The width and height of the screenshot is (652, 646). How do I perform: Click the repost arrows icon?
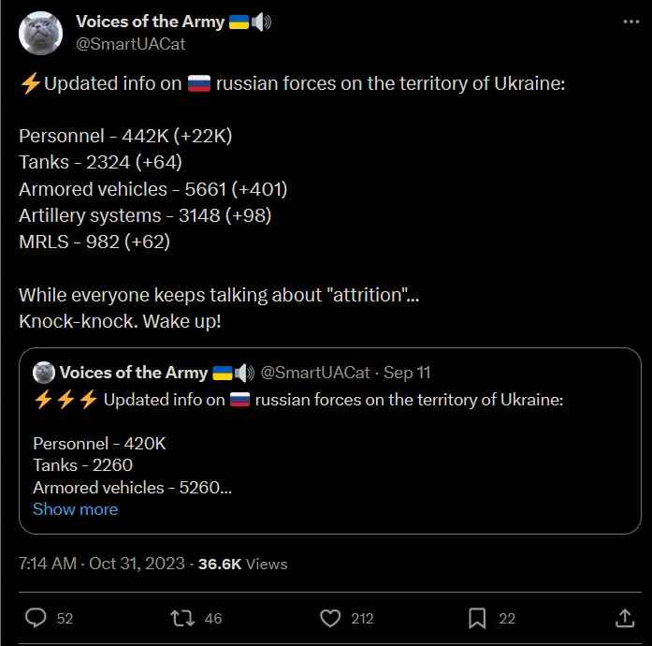pyautogui.click(x=181, y=618)
